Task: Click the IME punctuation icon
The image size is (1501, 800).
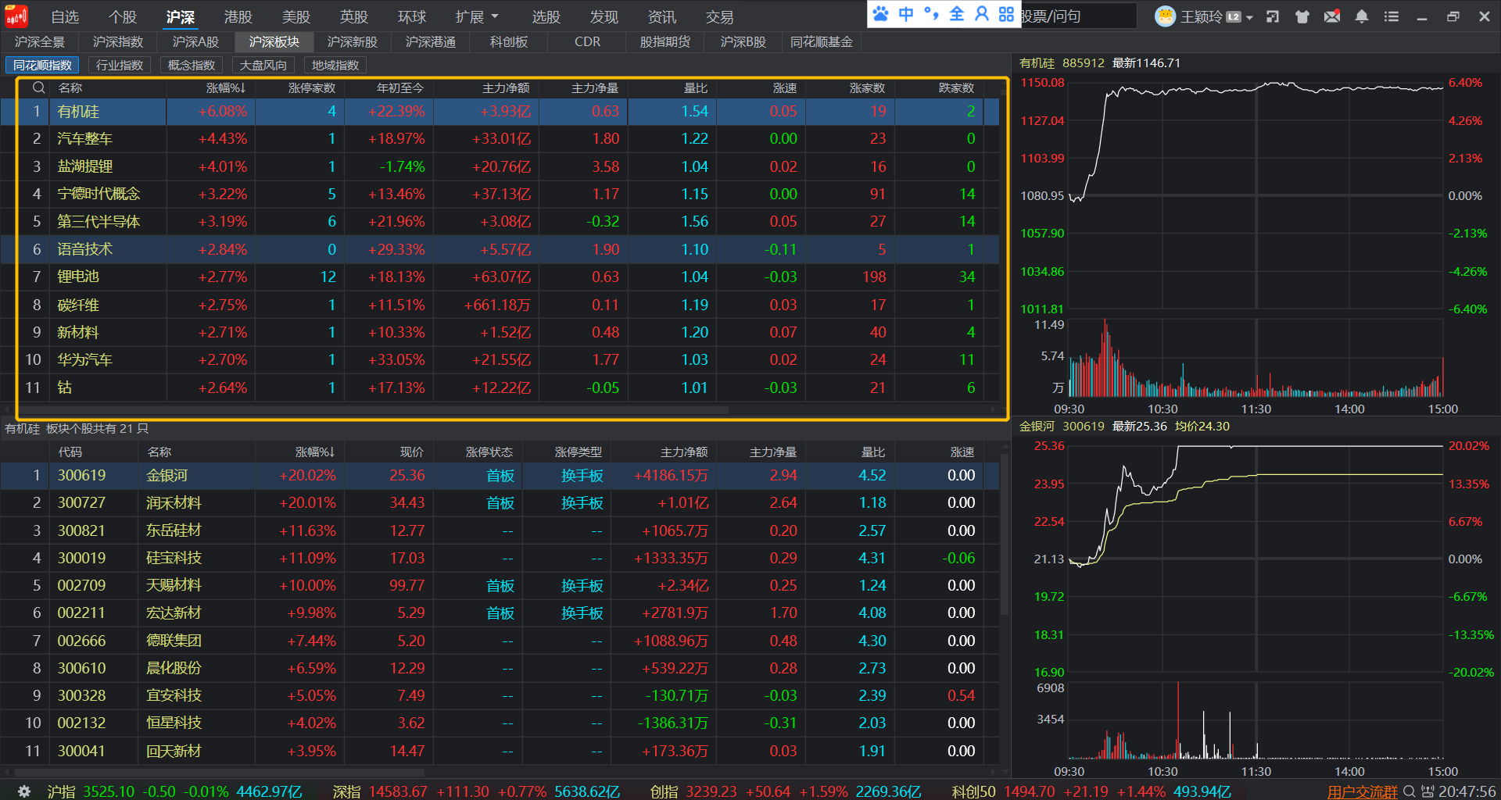Action: tap(931, 14)
